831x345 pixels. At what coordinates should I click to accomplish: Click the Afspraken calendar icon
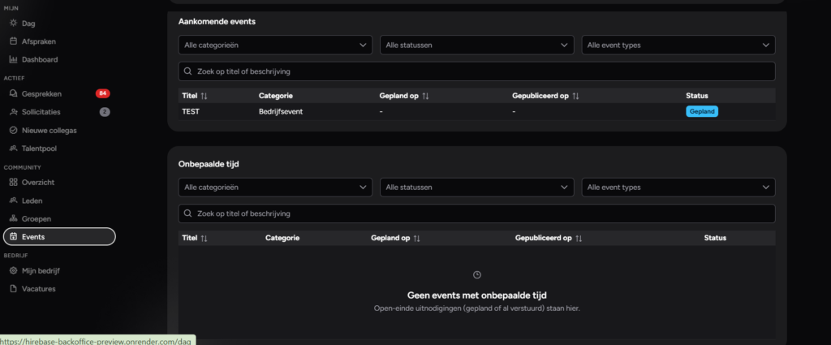(x=14, y=41)
